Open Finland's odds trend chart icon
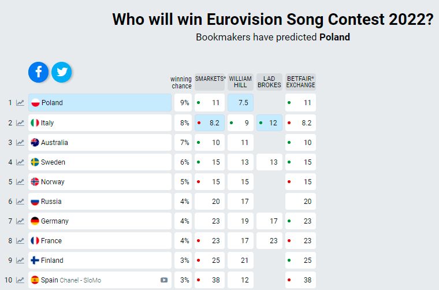 pos(20,261)
